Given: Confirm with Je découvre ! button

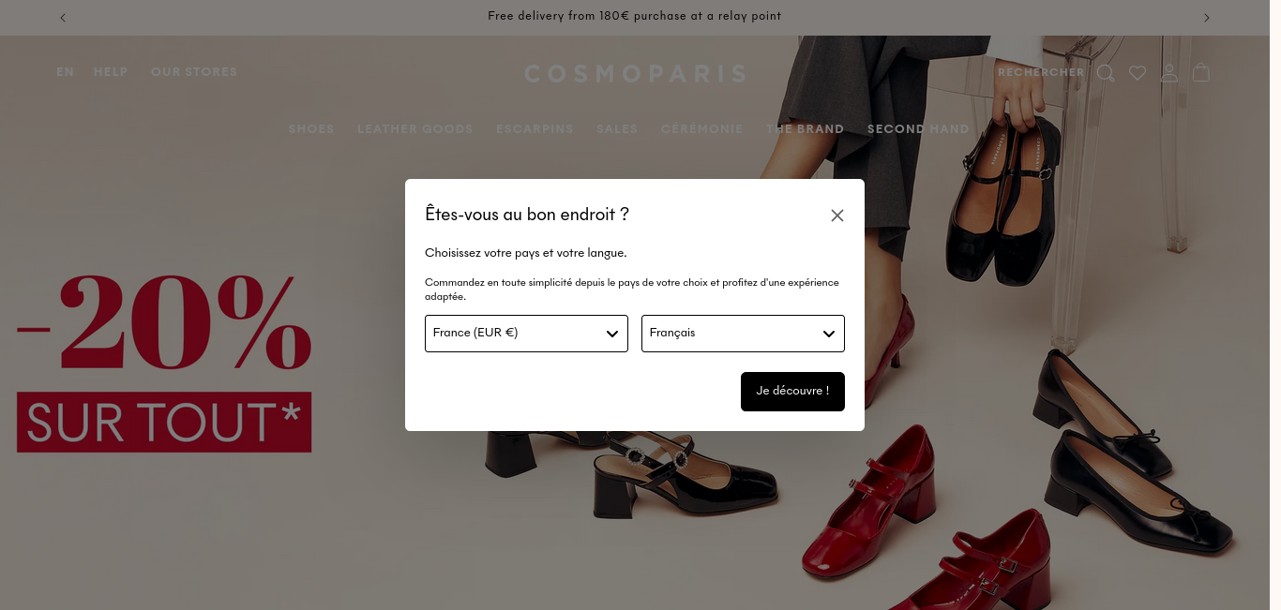Looking at the screenshot, I should [x=792, y=392].
